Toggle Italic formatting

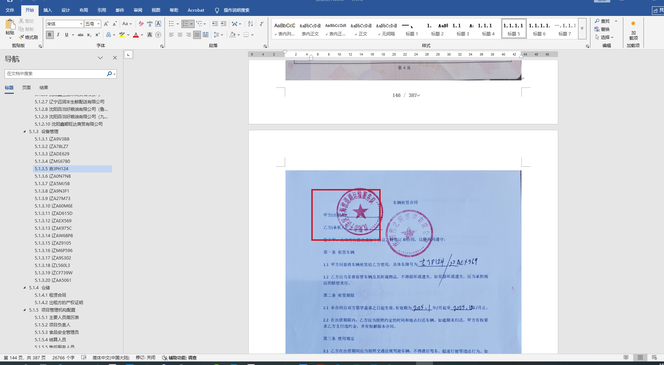pyautogui.click(x=58, y=35)
